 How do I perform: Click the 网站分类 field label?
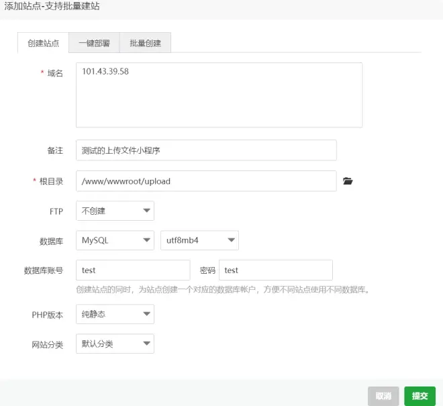[x=47, y=345]
